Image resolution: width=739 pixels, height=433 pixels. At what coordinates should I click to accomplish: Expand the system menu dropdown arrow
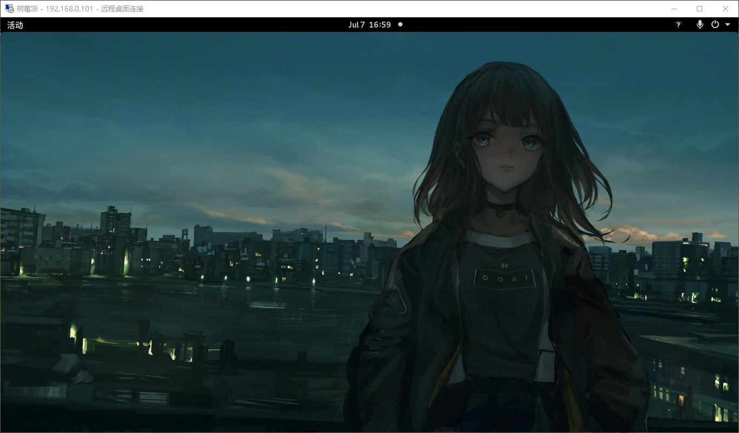(x=728, y=25)
